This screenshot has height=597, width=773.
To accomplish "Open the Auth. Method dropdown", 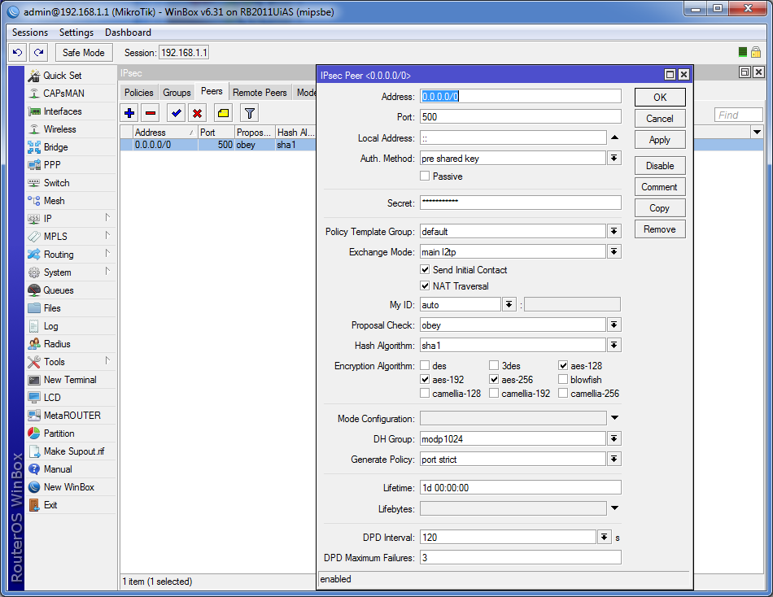I will click(614, 159).
